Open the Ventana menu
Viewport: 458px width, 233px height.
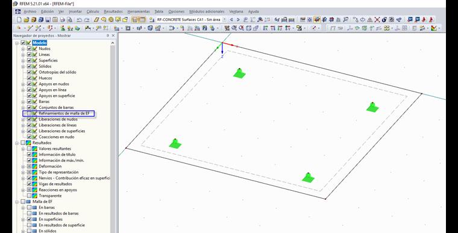pos(236,11)
